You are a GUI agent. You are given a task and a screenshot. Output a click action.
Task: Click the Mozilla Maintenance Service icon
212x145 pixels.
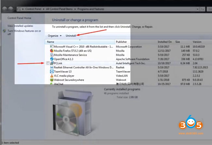click(52, 55)
